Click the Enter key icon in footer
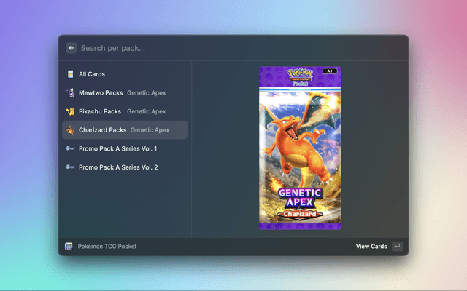This screenshot has width=467, height=291. (397, 247)
